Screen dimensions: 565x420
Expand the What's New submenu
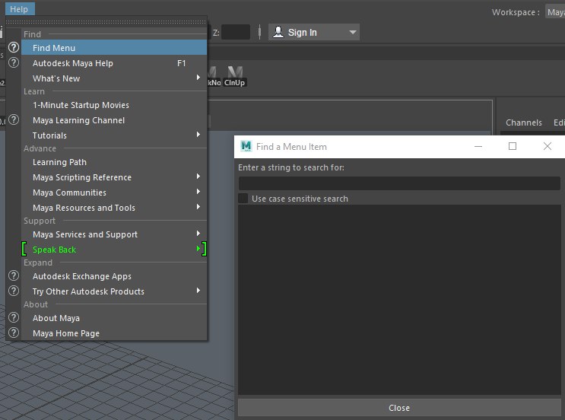coord(198,78)
